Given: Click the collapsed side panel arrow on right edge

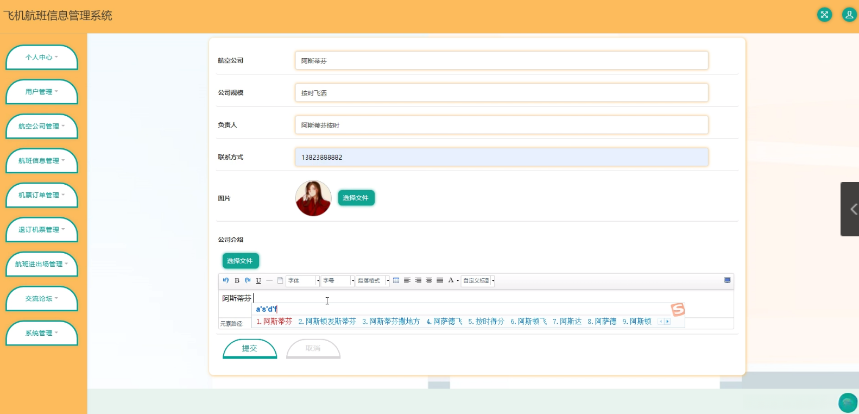Looking at the screenshot, I should coord(850,209).
